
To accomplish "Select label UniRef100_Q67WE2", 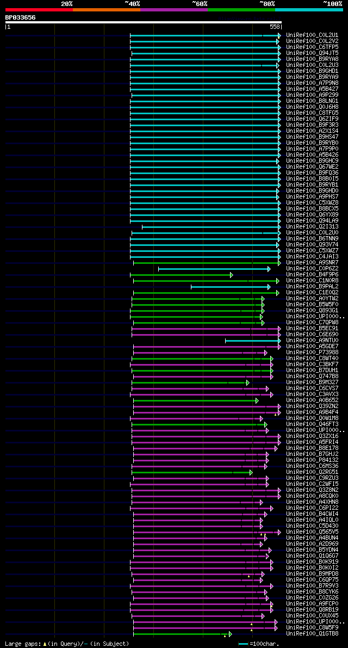I will (x=312, y=168).
